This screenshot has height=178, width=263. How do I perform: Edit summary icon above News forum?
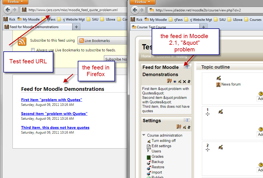point(218,78)
